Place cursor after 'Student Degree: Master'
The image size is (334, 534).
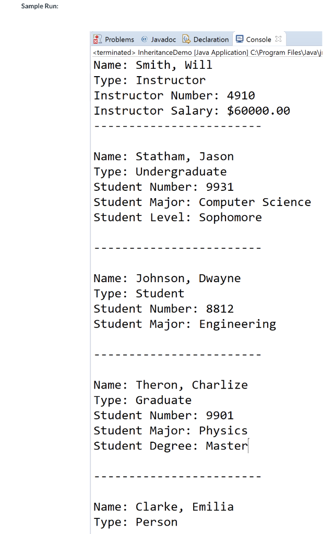click(x=248, y=446)
